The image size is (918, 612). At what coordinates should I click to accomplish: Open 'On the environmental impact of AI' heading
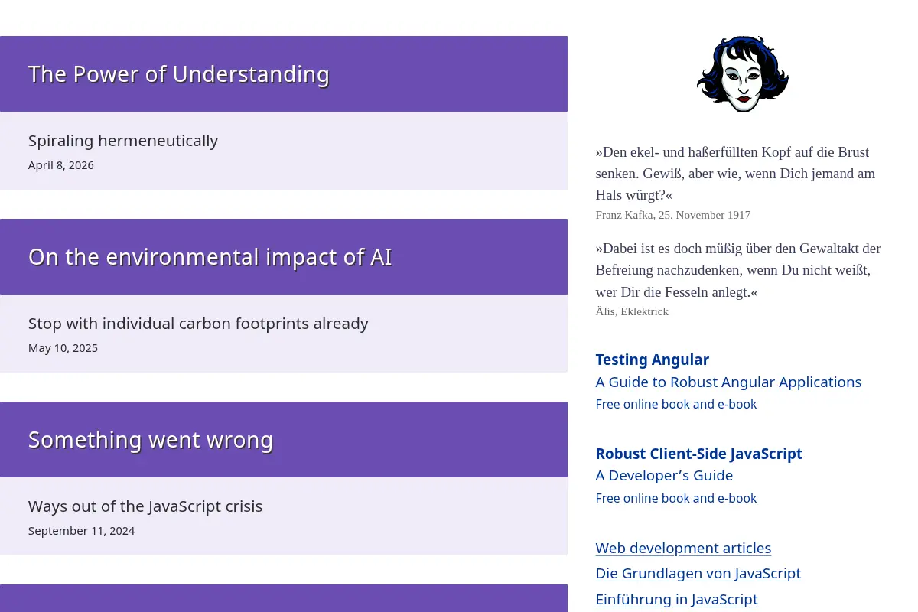210,257
